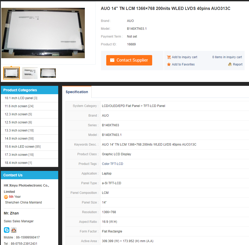Click the Report hand icon
This screenshot has width=249, height=245.
click(230, 64)
